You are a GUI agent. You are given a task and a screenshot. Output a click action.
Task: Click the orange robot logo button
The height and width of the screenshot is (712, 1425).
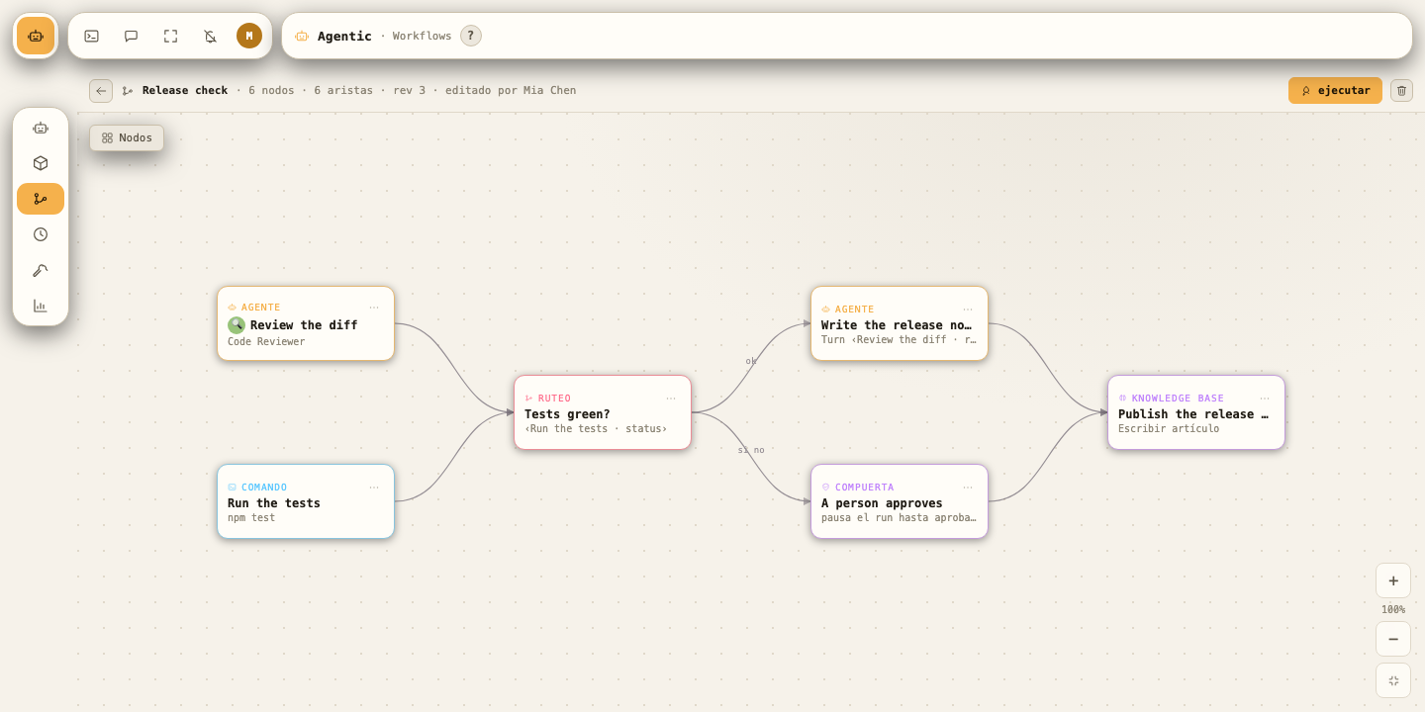tap(36, 36)
